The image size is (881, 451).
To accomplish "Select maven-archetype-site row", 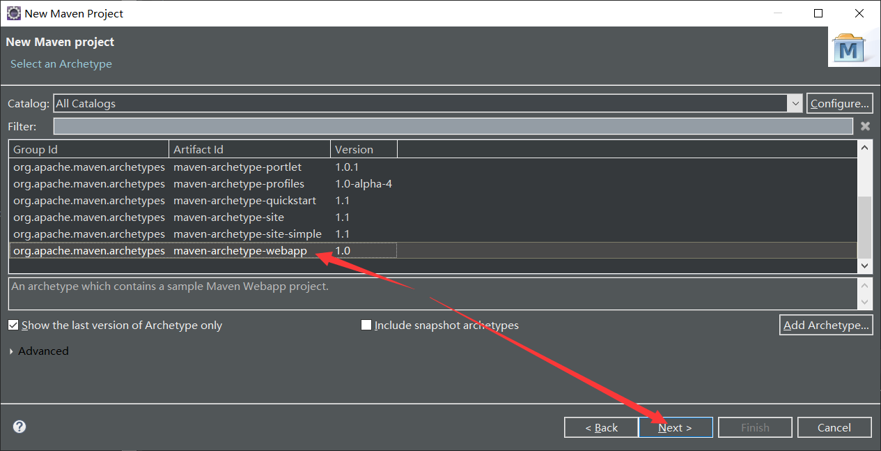I will pos(433,217).
